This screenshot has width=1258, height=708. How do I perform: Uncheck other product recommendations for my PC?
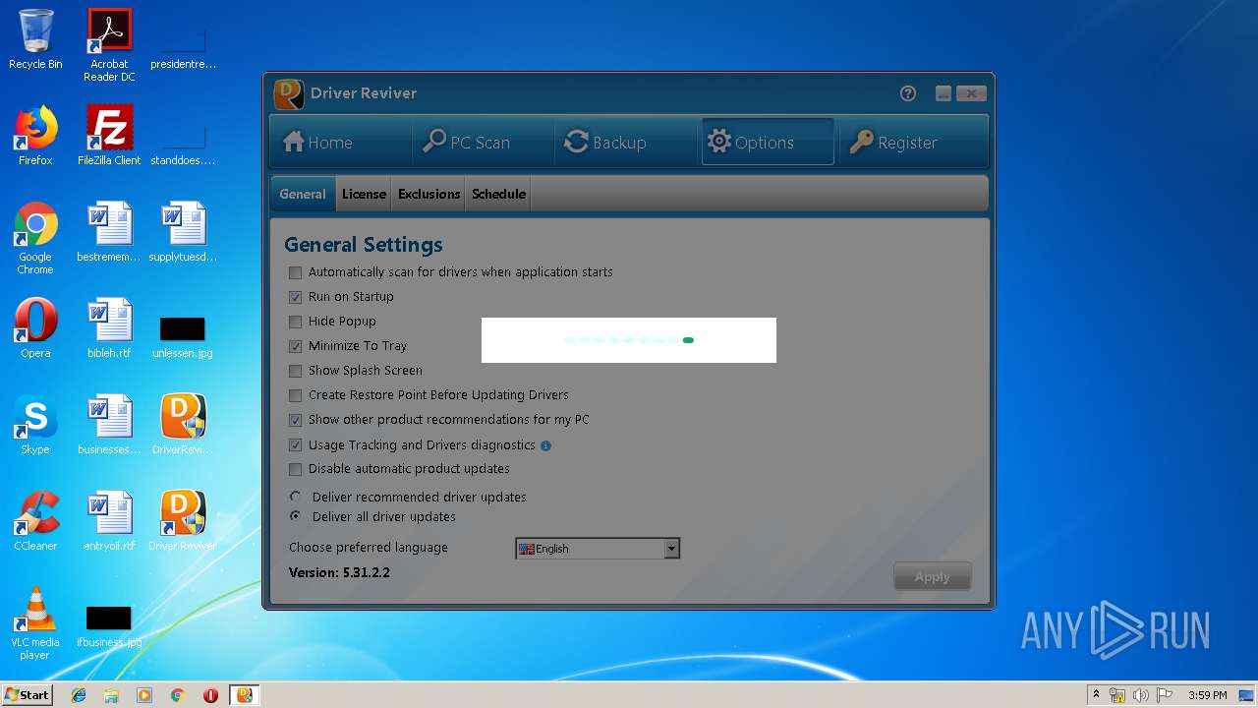coord(295,420)
